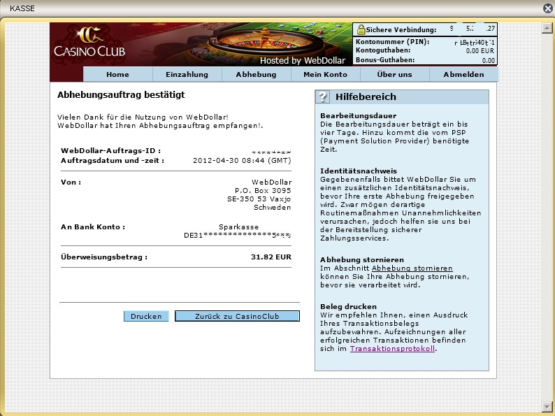Close the KASSE window
The height and width of the screenshot is (416, 555).
547,8
